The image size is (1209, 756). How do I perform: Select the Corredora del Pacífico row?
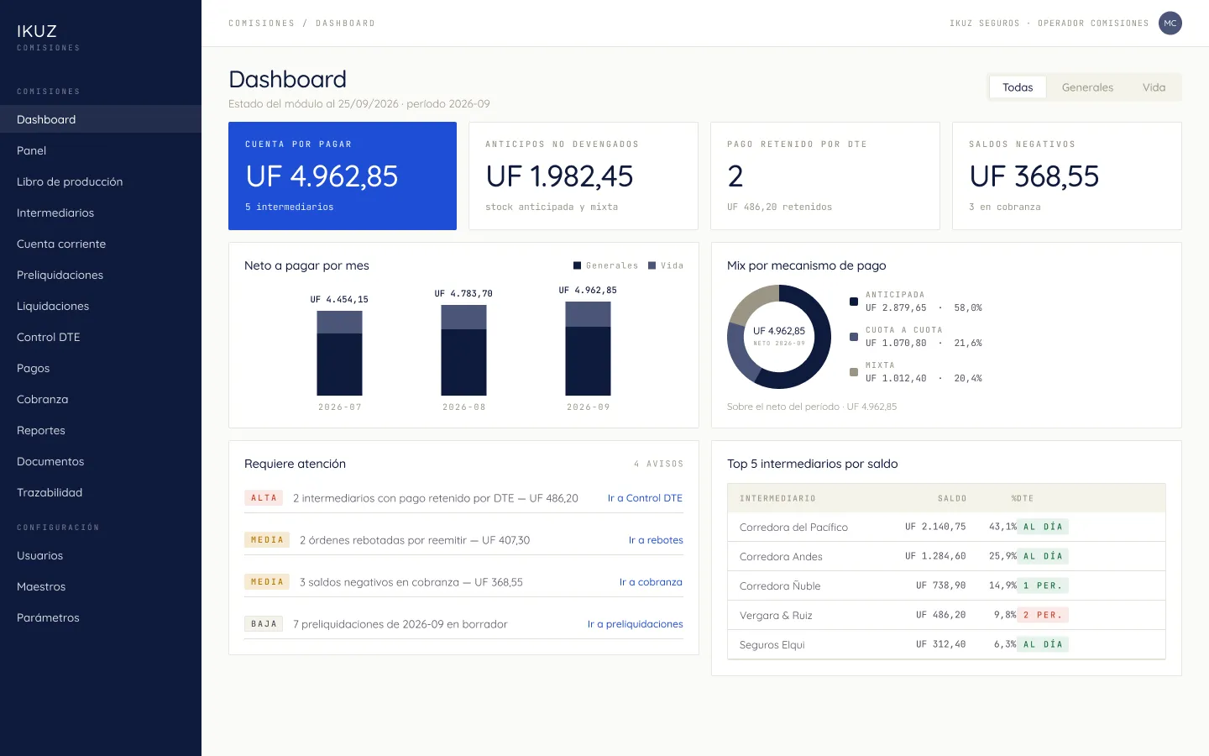946,527
